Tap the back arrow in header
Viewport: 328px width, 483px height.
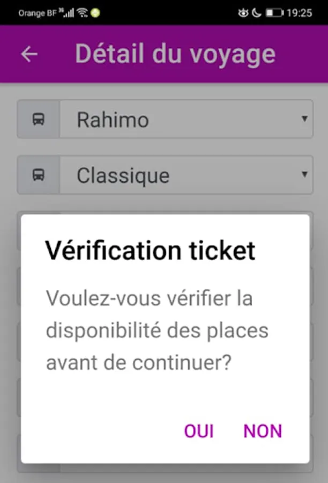(x=29, y=54)
